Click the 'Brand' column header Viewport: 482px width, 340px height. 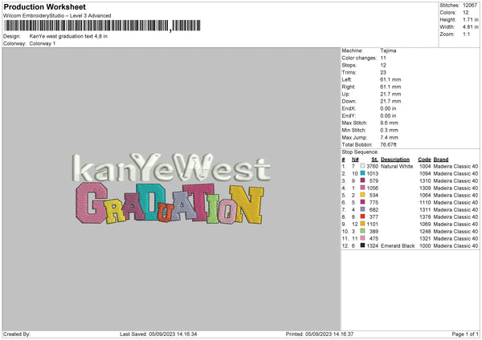click(x=441, y=160)
